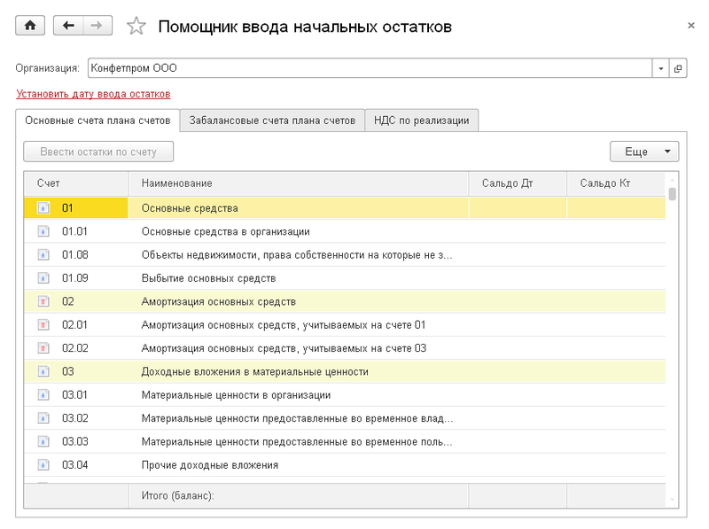Switch to Забалансовые счета плана счетов tab
This screenshot has width=709, height=529.
[272, 121]
